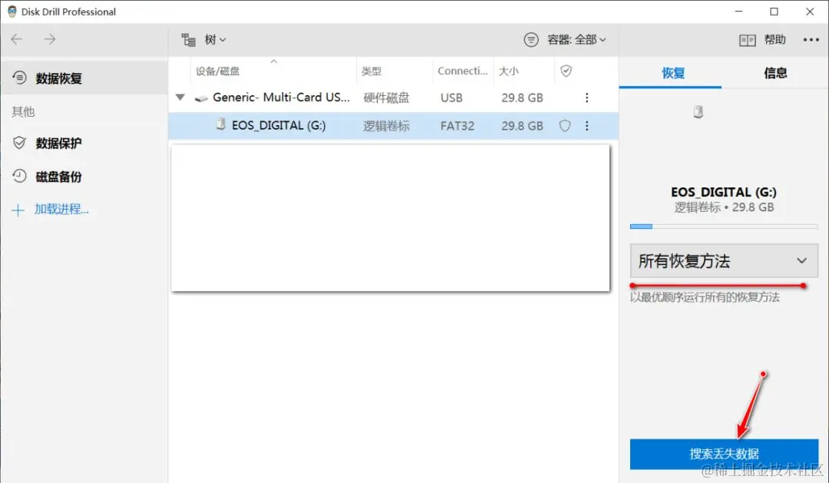Click the Generic Multi-Card drive icon
This screenshot has height=483, width=829.
coord(201,98)
